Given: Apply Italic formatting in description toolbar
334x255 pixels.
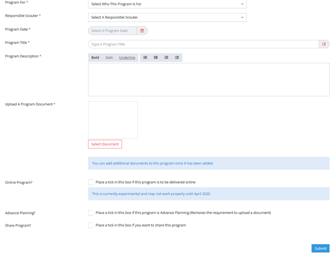Looking at the screenshot, I should (109, 58).
